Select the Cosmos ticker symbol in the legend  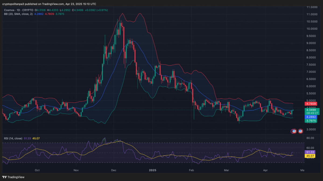(x=9, y=9)
